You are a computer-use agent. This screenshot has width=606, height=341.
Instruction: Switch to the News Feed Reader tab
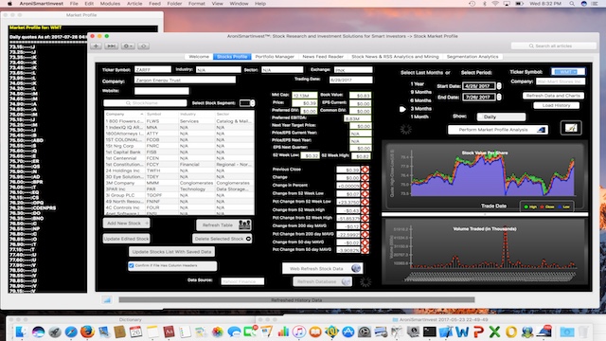(323, 57)
